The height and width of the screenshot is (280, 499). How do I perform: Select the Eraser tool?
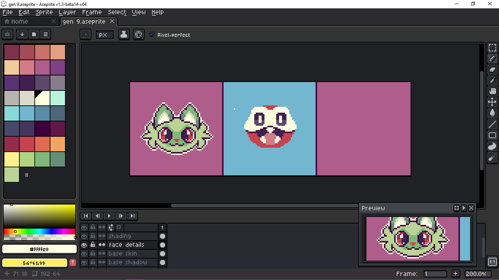click(492, 69)
